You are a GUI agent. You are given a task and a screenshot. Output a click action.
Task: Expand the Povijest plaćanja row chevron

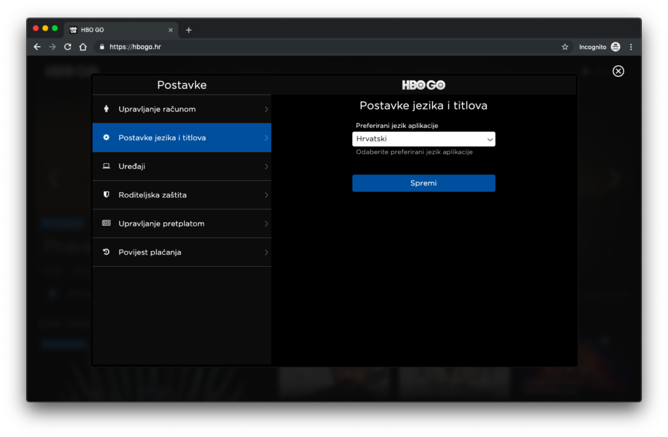pyautogui.click(x=266, y=252)
